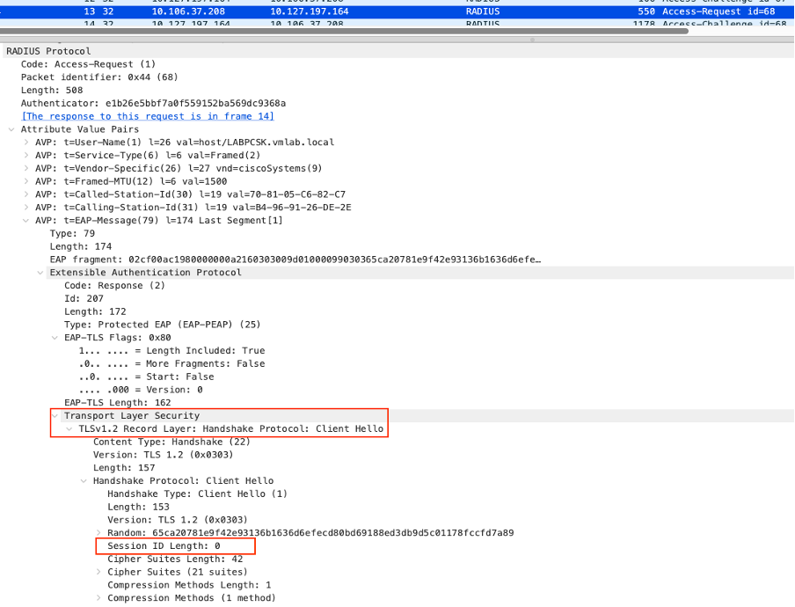Select the Authenticator value line
The image size is (795, 607).
tap(153, 104)
